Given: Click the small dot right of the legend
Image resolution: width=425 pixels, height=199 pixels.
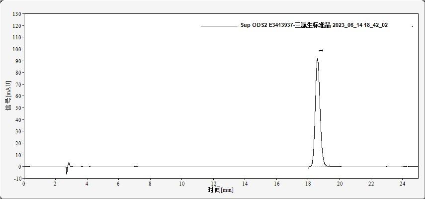Looking at the screenshot, I should pyautogui.click(x=412, y=26).
